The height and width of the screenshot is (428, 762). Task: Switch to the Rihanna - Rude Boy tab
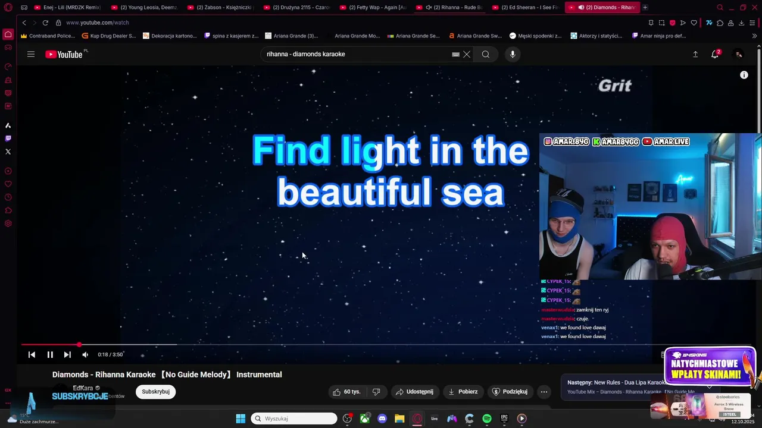pos(449,7)
